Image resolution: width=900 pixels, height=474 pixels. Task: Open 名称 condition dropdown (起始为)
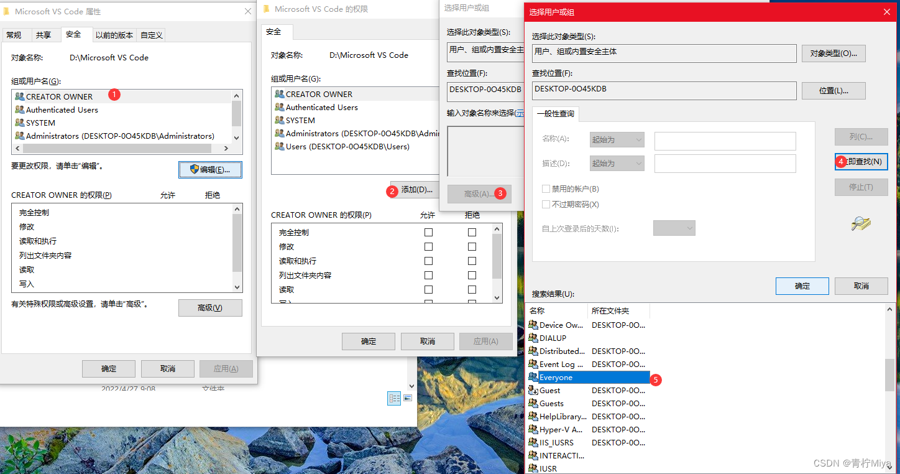click(617, 140)
